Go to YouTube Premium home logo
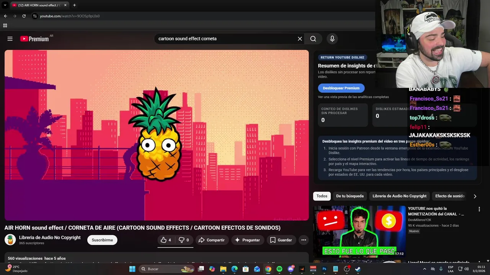This screenshot has height=275, width=490. pyautogui.click(x=35, y=39)
